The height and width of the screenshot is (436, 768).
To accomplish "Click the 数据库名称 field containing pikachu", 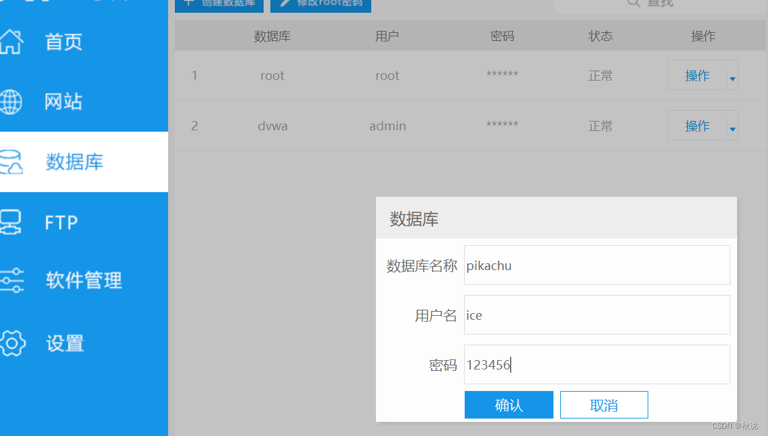I will pyautogui.click(x=597, y=265).
